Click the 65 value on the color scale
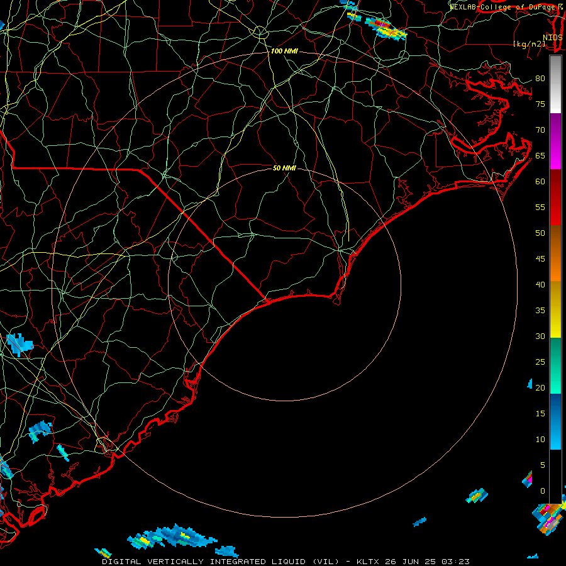566x566 pixels. click(x=540, y=155)
